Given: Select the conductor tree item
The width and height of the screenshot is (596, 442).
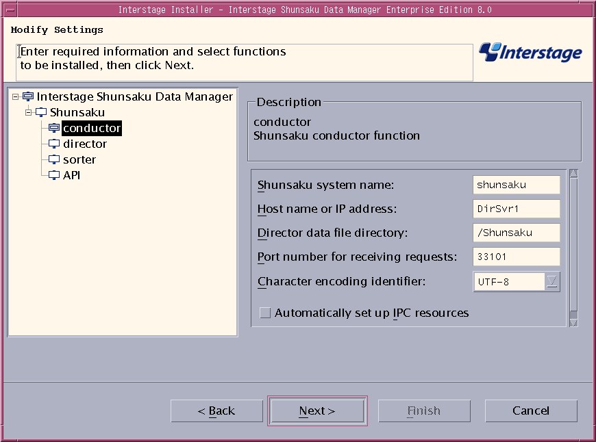Looking at the screenshot, I should [x=92, y=128].
